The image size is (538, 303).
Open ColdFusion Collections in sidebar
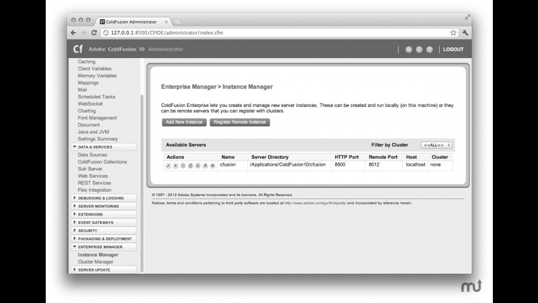click(102, 162)
